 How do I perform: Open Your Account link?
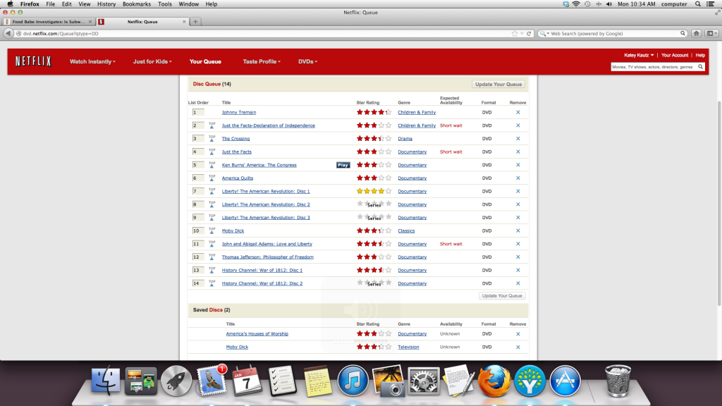(x=675, y=55)
